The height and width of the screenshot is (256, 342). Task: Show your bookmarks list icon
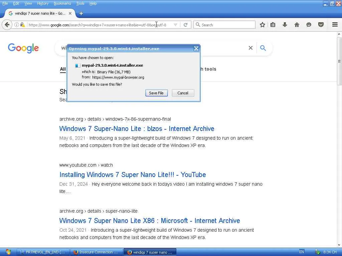pos(273,25)
